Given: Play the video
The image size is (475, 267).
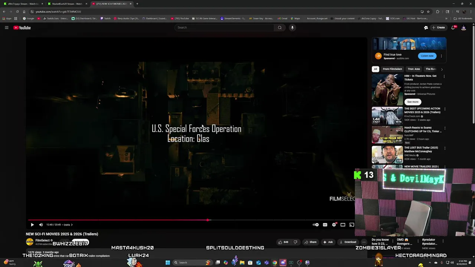Looking at the screenshot, I should click(32, 225).
